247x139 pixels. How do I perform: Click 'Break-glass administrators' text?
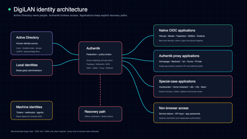point(29,70)
